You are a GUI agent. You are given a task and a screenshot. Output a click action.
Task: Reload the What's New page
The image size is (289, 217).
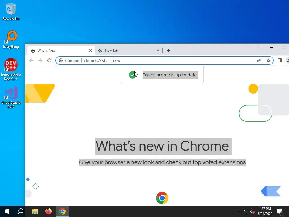49,60
